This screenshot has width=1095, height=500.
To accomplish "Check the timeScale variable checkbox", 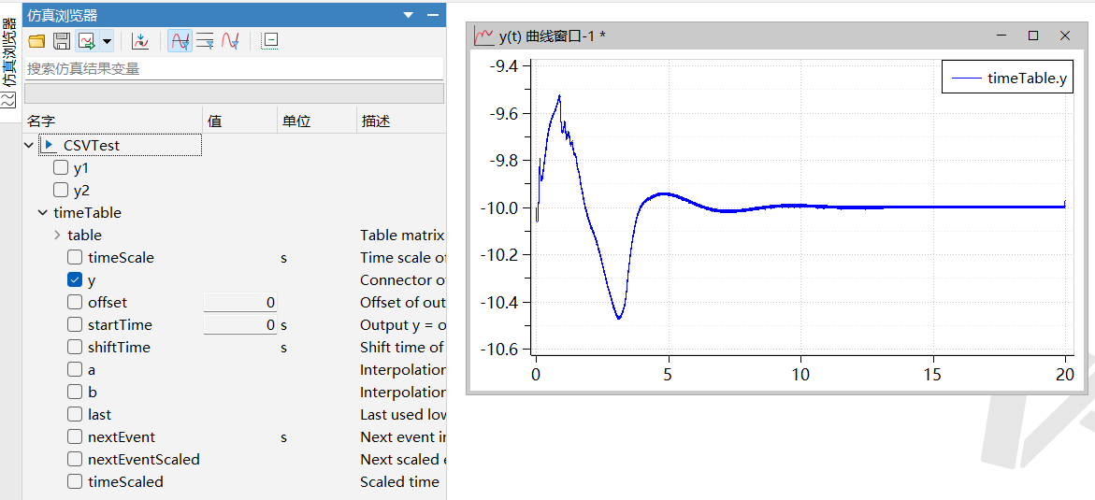I will pos(75,258).
